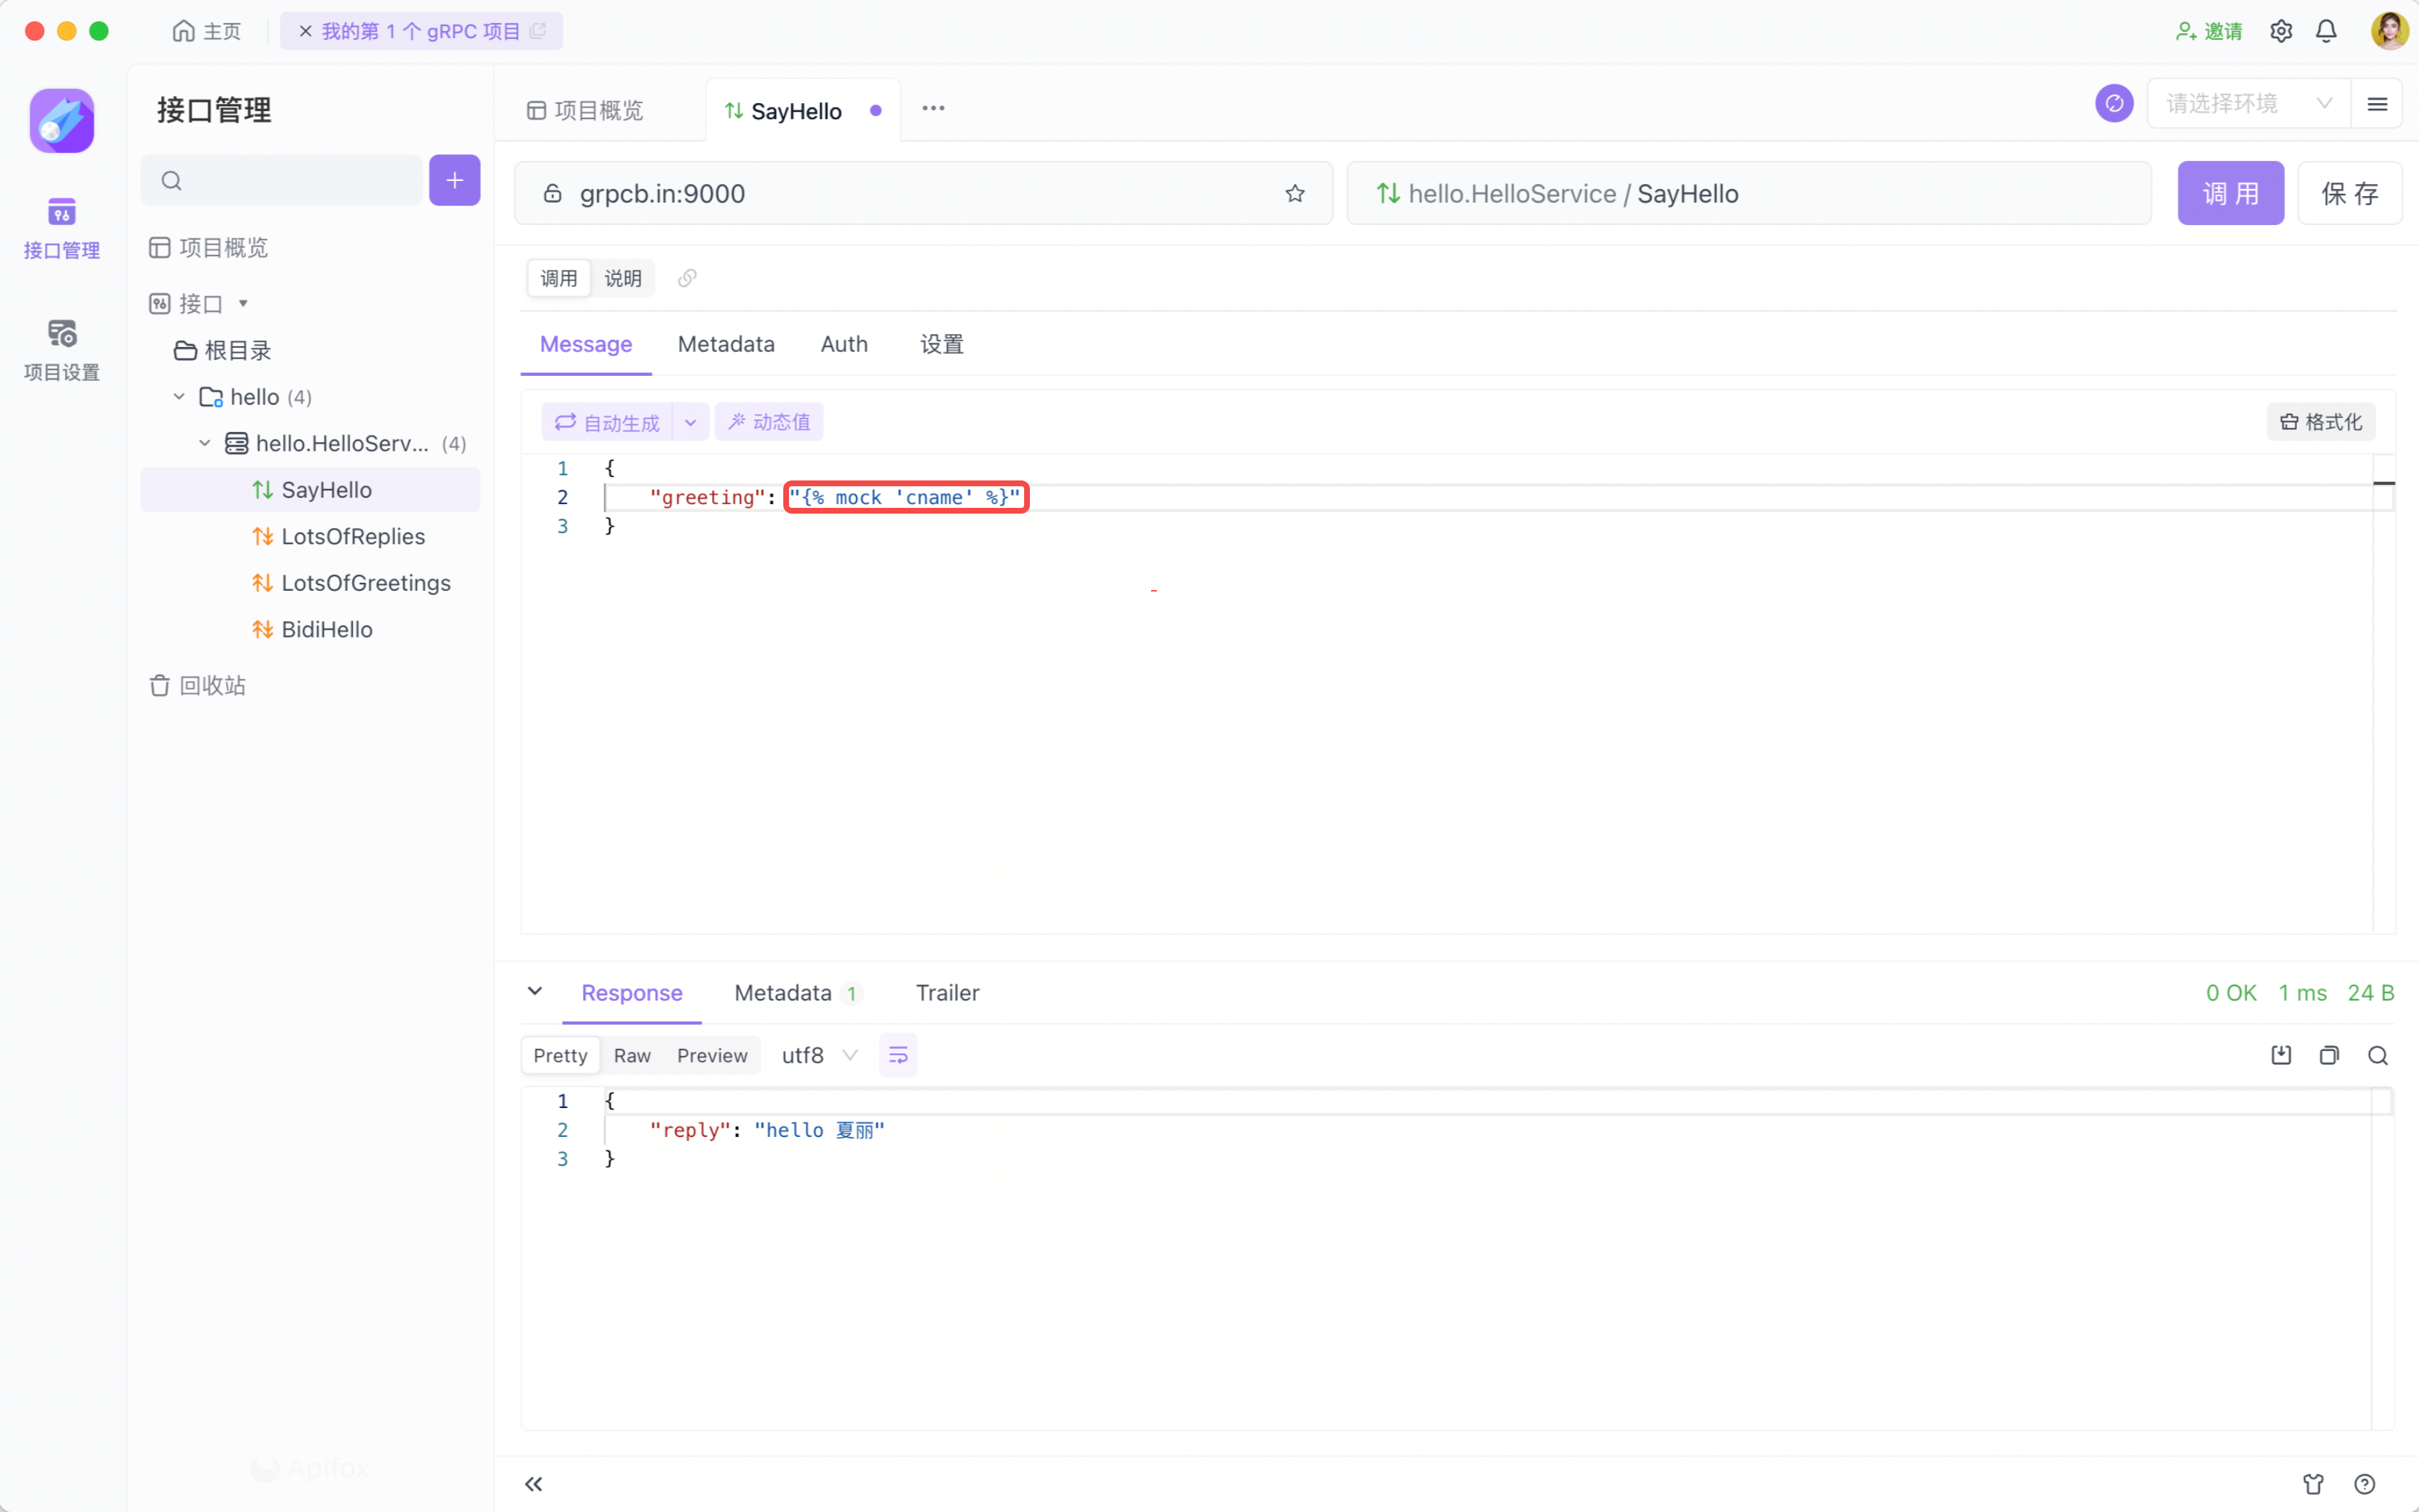Click the collapse sidebar double-arrow icon
This screenshot has width=2419, height=1512.
(534, 1483)
